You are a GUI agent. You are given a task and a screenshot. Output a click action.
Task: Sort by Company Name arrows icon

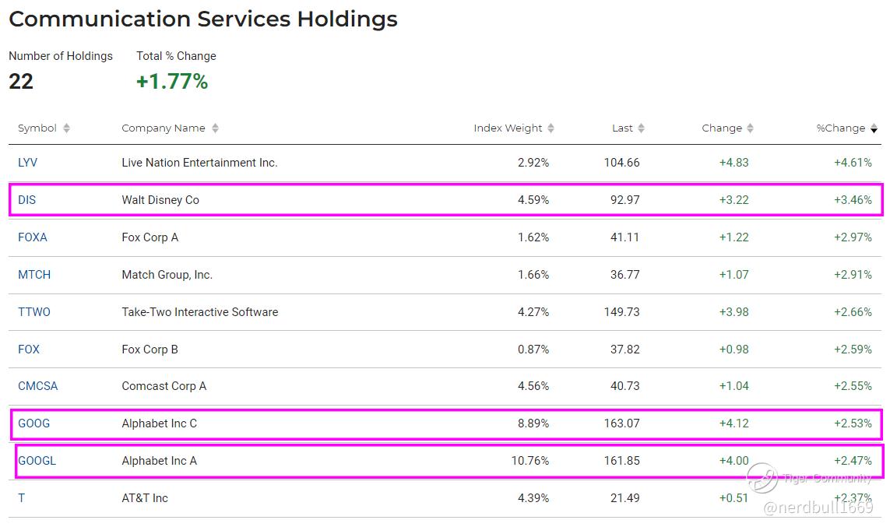click(215, 128)
